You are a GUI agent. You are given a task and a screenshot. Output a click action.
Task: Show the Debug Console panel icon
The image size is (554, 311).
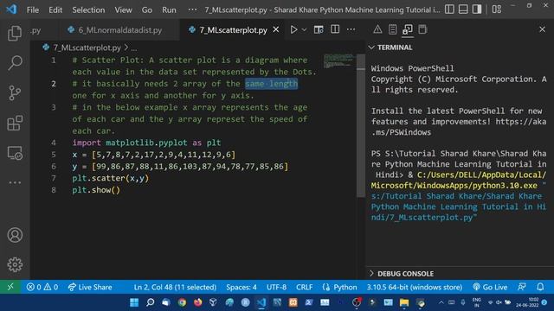[408, 29]
